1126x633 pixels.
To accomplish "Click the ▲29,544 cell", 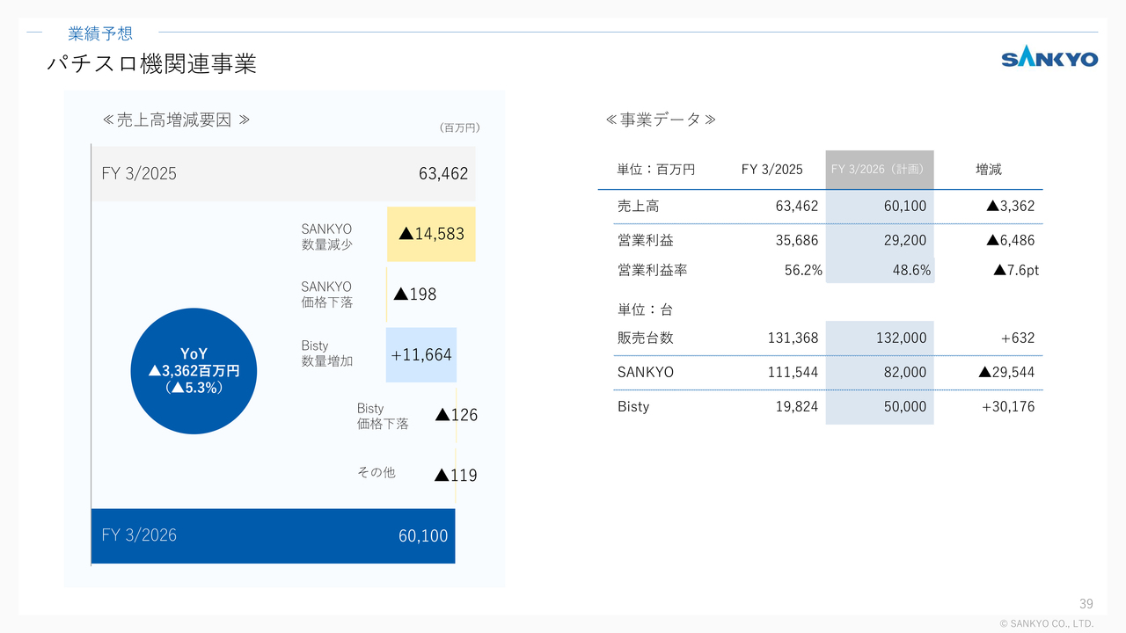I will pos(1006,372).
